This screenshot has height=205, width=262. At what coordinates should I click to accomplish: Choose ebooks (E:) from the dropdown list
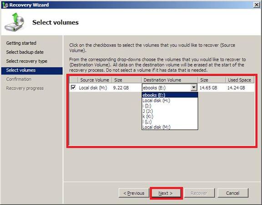point(170,95)
